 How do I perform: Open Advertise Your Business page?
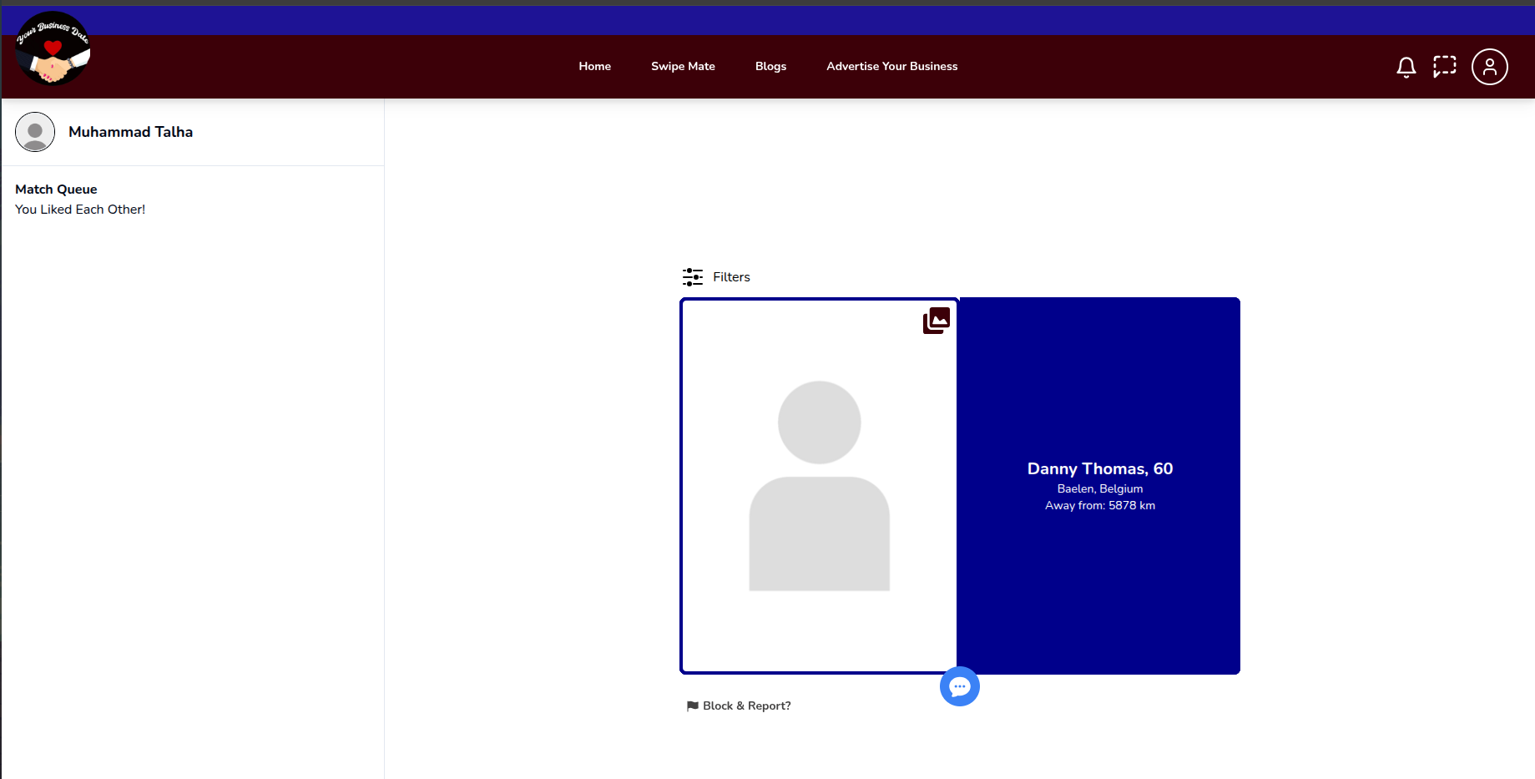pyautogui.click(x=891, y=67)
